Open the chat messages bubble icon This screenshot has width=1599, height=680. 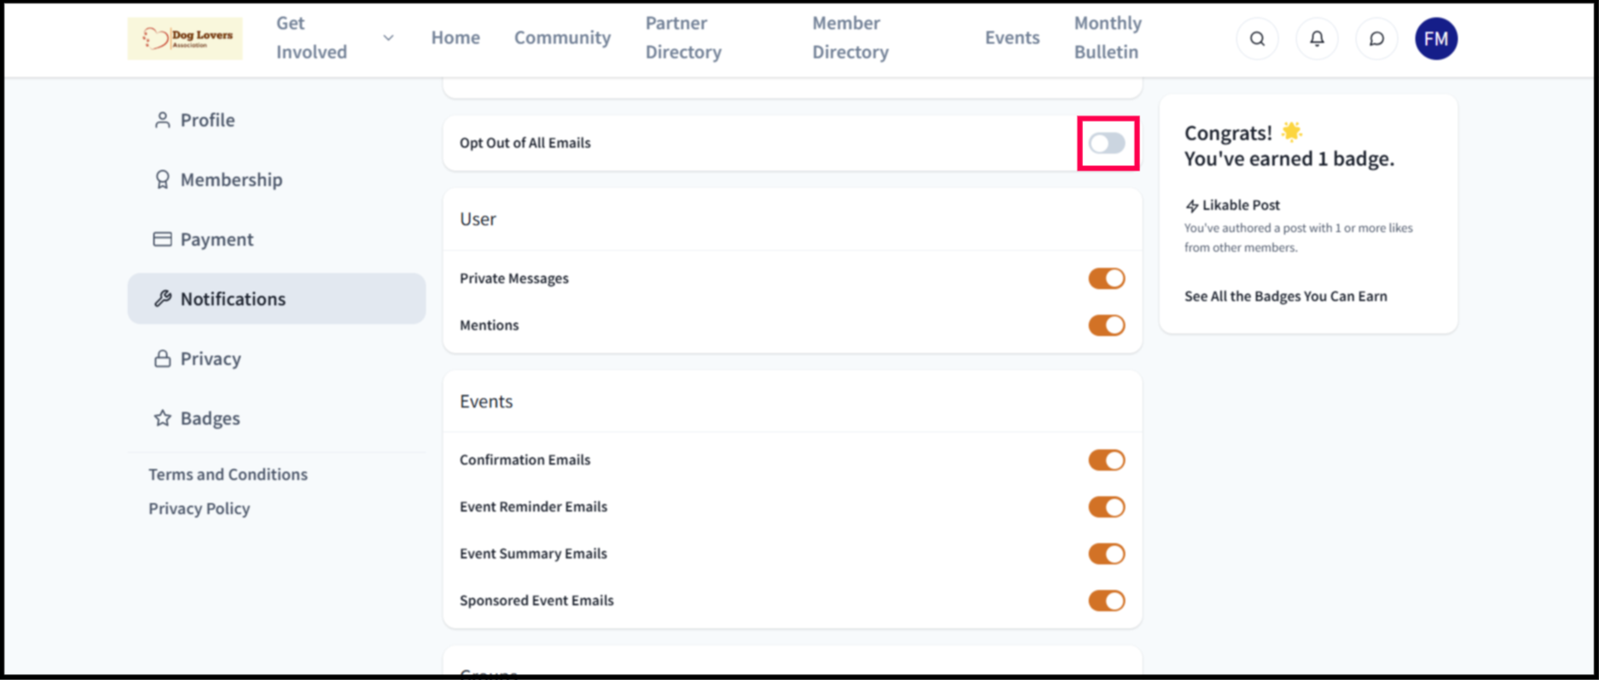[x=1376, y=38]
